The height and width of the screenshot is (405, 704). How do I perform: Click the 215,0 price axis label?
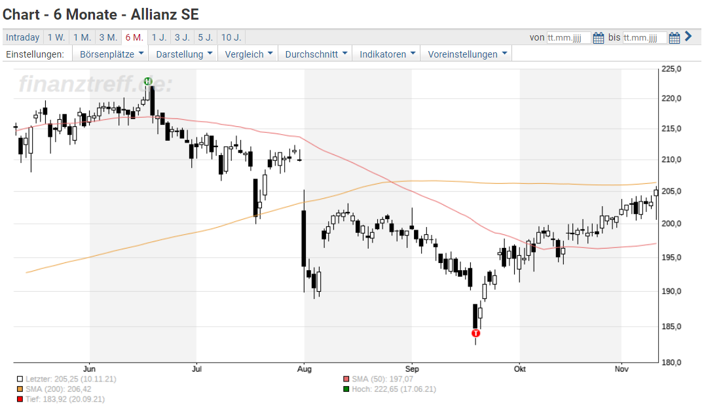click(671, 128)
